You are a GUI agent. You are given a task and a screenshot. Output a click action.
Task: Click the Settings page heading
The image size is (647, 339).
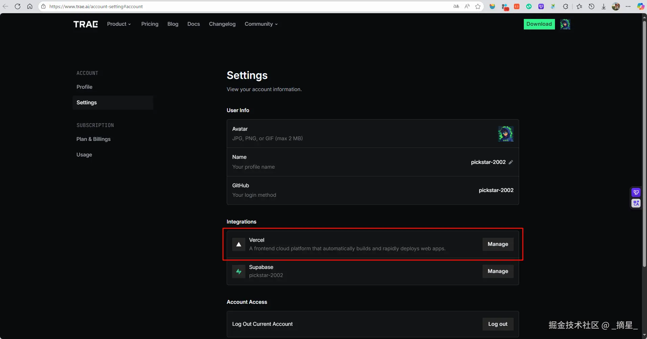247,75
